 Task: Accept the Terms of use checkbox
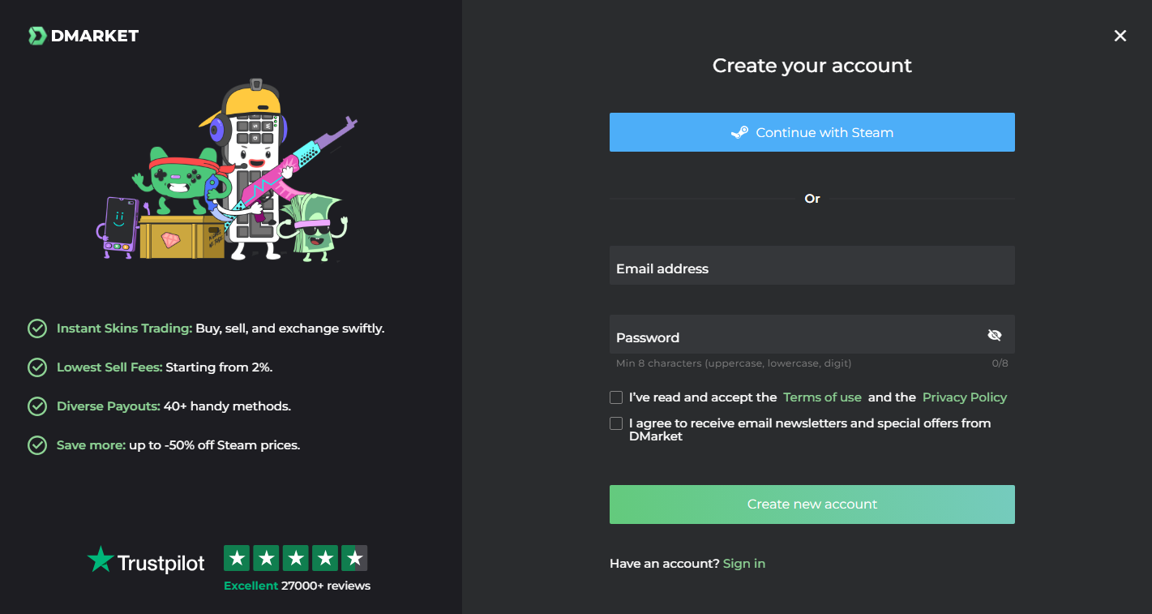point(616,397)
